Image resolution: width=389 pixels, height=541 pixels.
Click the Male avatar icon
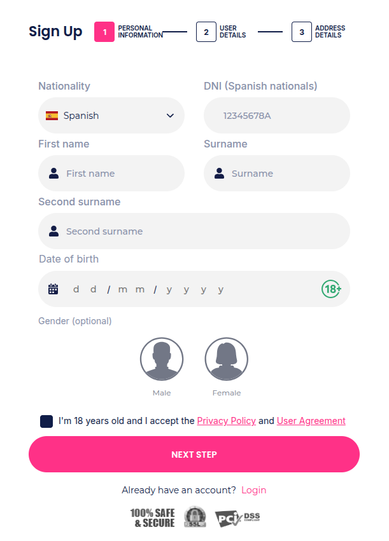[162, 359]
